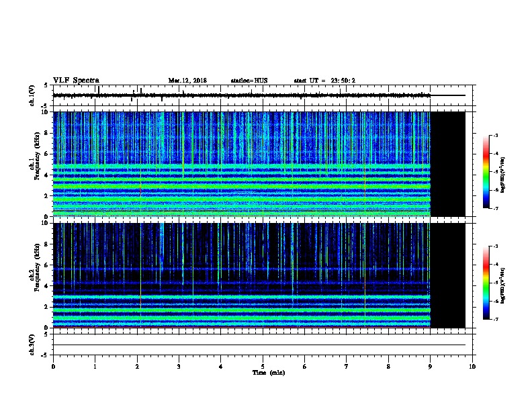Click the ch.2 colorbar "log(PSD)(V²/Hz)" label
This screenshot has height=411, width=532.
(502, 286)
